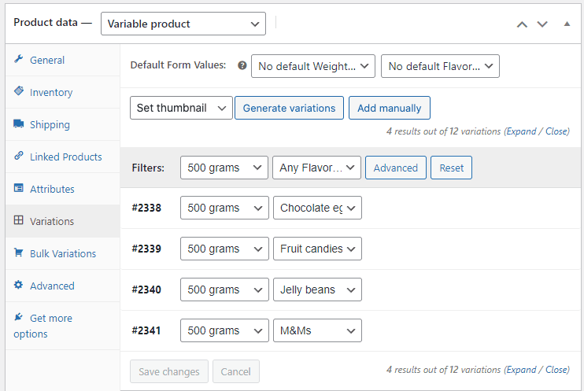This screenshot has height=391, width=584.
Task: Move Product data panel down
Action: tap(541, 24)
